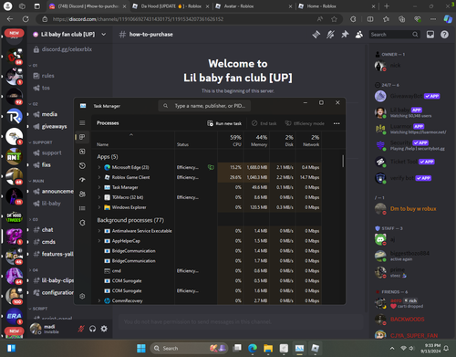Screen dimensions: 456x357
Task: Open ERA server icon in Discord server list
Action: (x=14, y=317)
